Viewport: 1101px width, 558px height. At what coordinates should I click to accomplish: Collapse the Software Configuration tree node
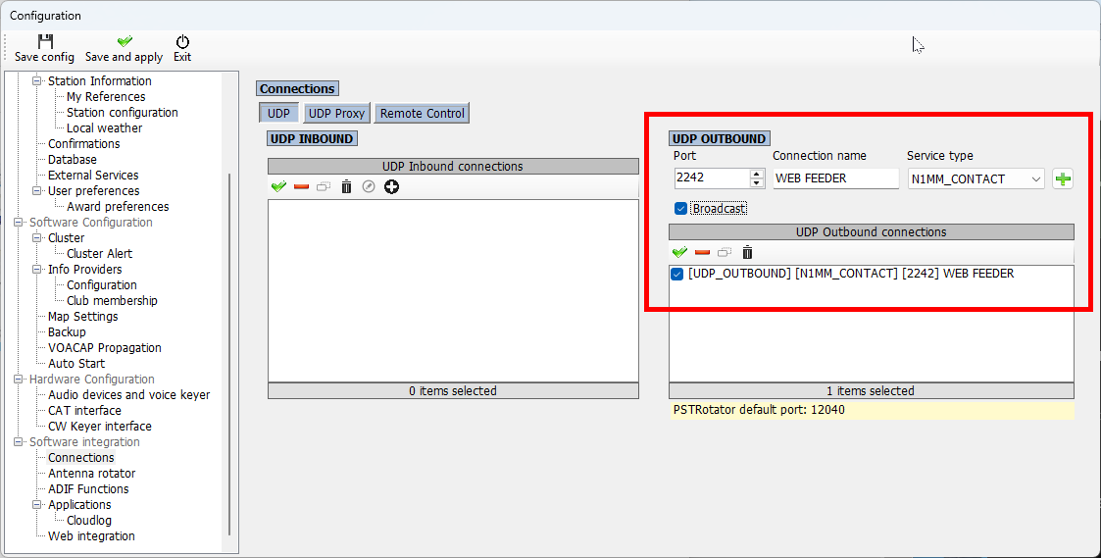point(19,222)
